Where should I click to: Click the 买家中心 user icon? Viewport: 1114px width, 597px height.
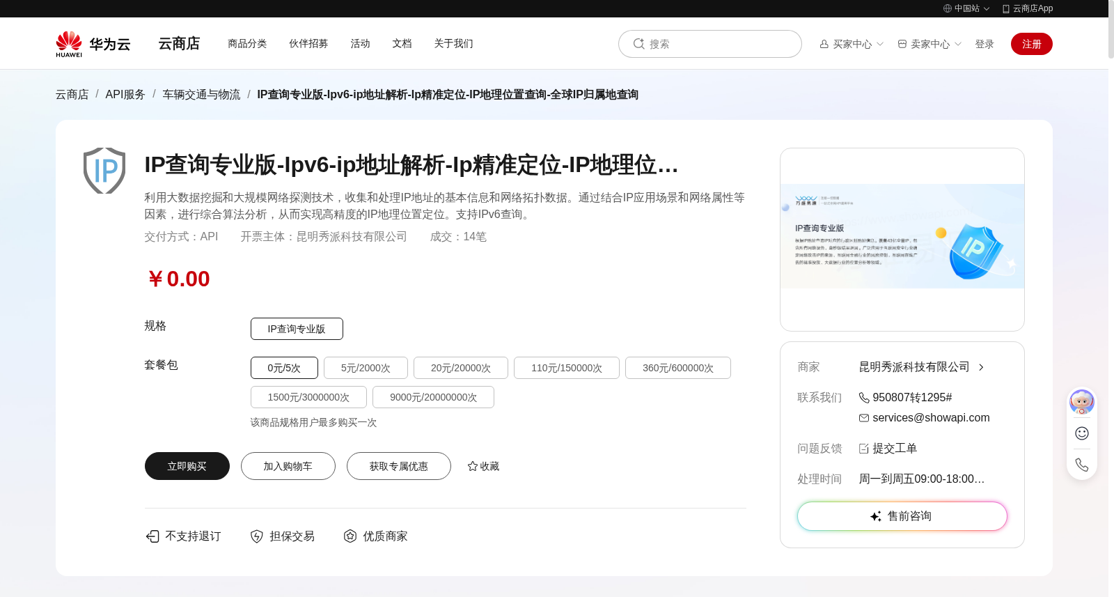[x=824, y=44]
